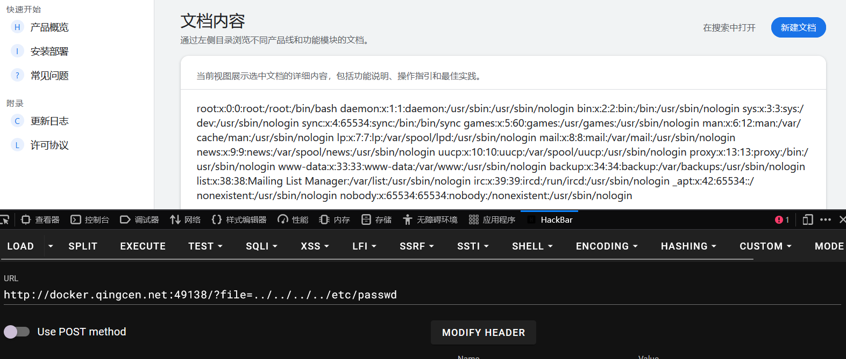Image resolution: width=846 pixels, height=359 pixels.
Task: Open 安装部署 sidebar link
Action: (x=49, y=52)
